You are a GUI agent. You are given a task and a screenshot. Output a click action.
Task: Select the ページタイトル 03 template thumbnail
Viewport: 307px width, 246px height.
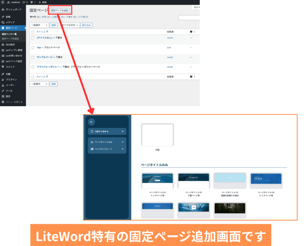click(230, 181)
